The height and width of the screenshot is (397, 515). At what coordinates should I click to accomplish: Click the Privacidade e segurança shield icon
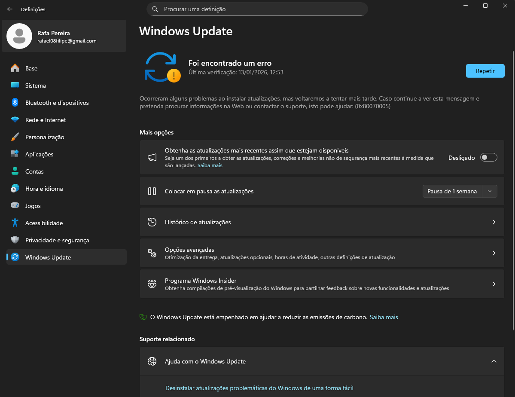[15, 240]
